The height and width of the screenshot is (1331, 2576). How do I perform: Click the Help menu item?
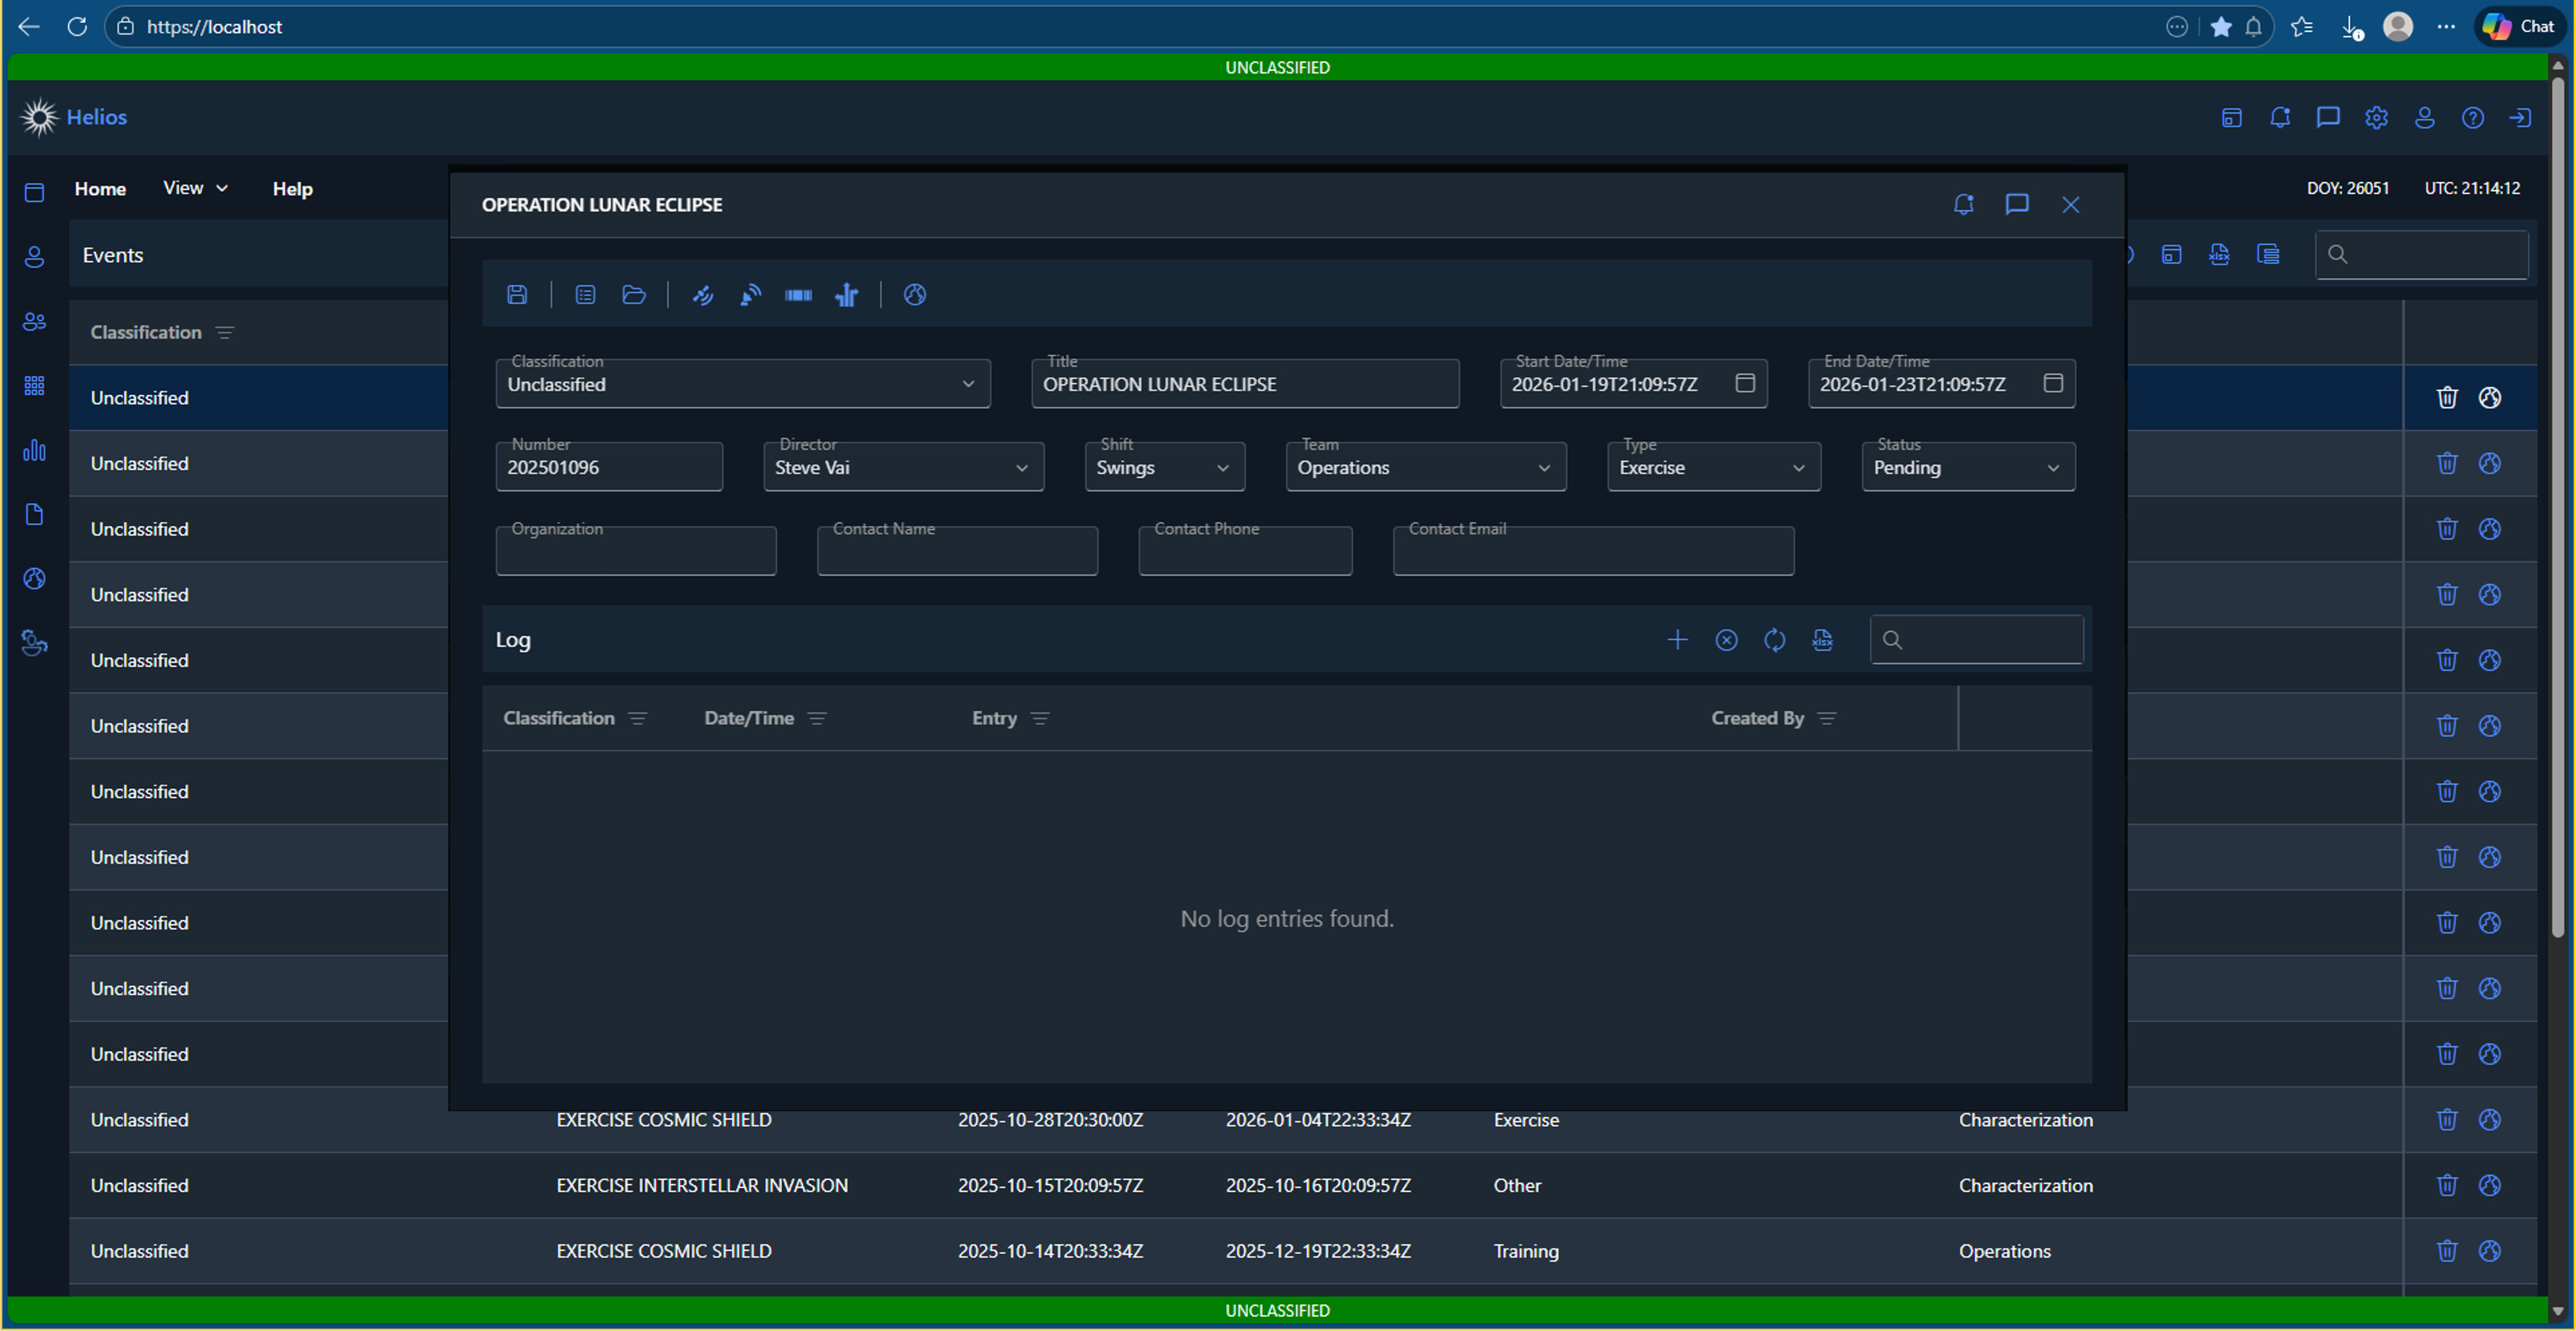[x=292, y=188]
